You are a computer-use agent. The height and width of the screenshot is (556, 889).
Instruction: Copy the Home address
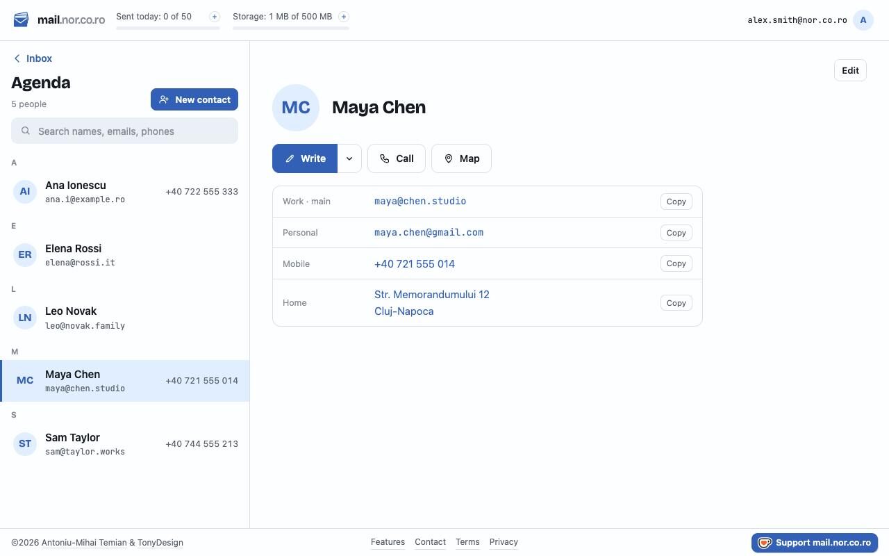click(676, 303)
